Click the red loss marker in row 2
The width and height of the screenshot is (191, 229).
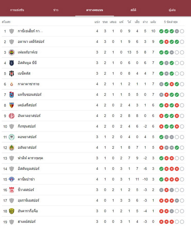pyautogui.click(x=166, y=42)
